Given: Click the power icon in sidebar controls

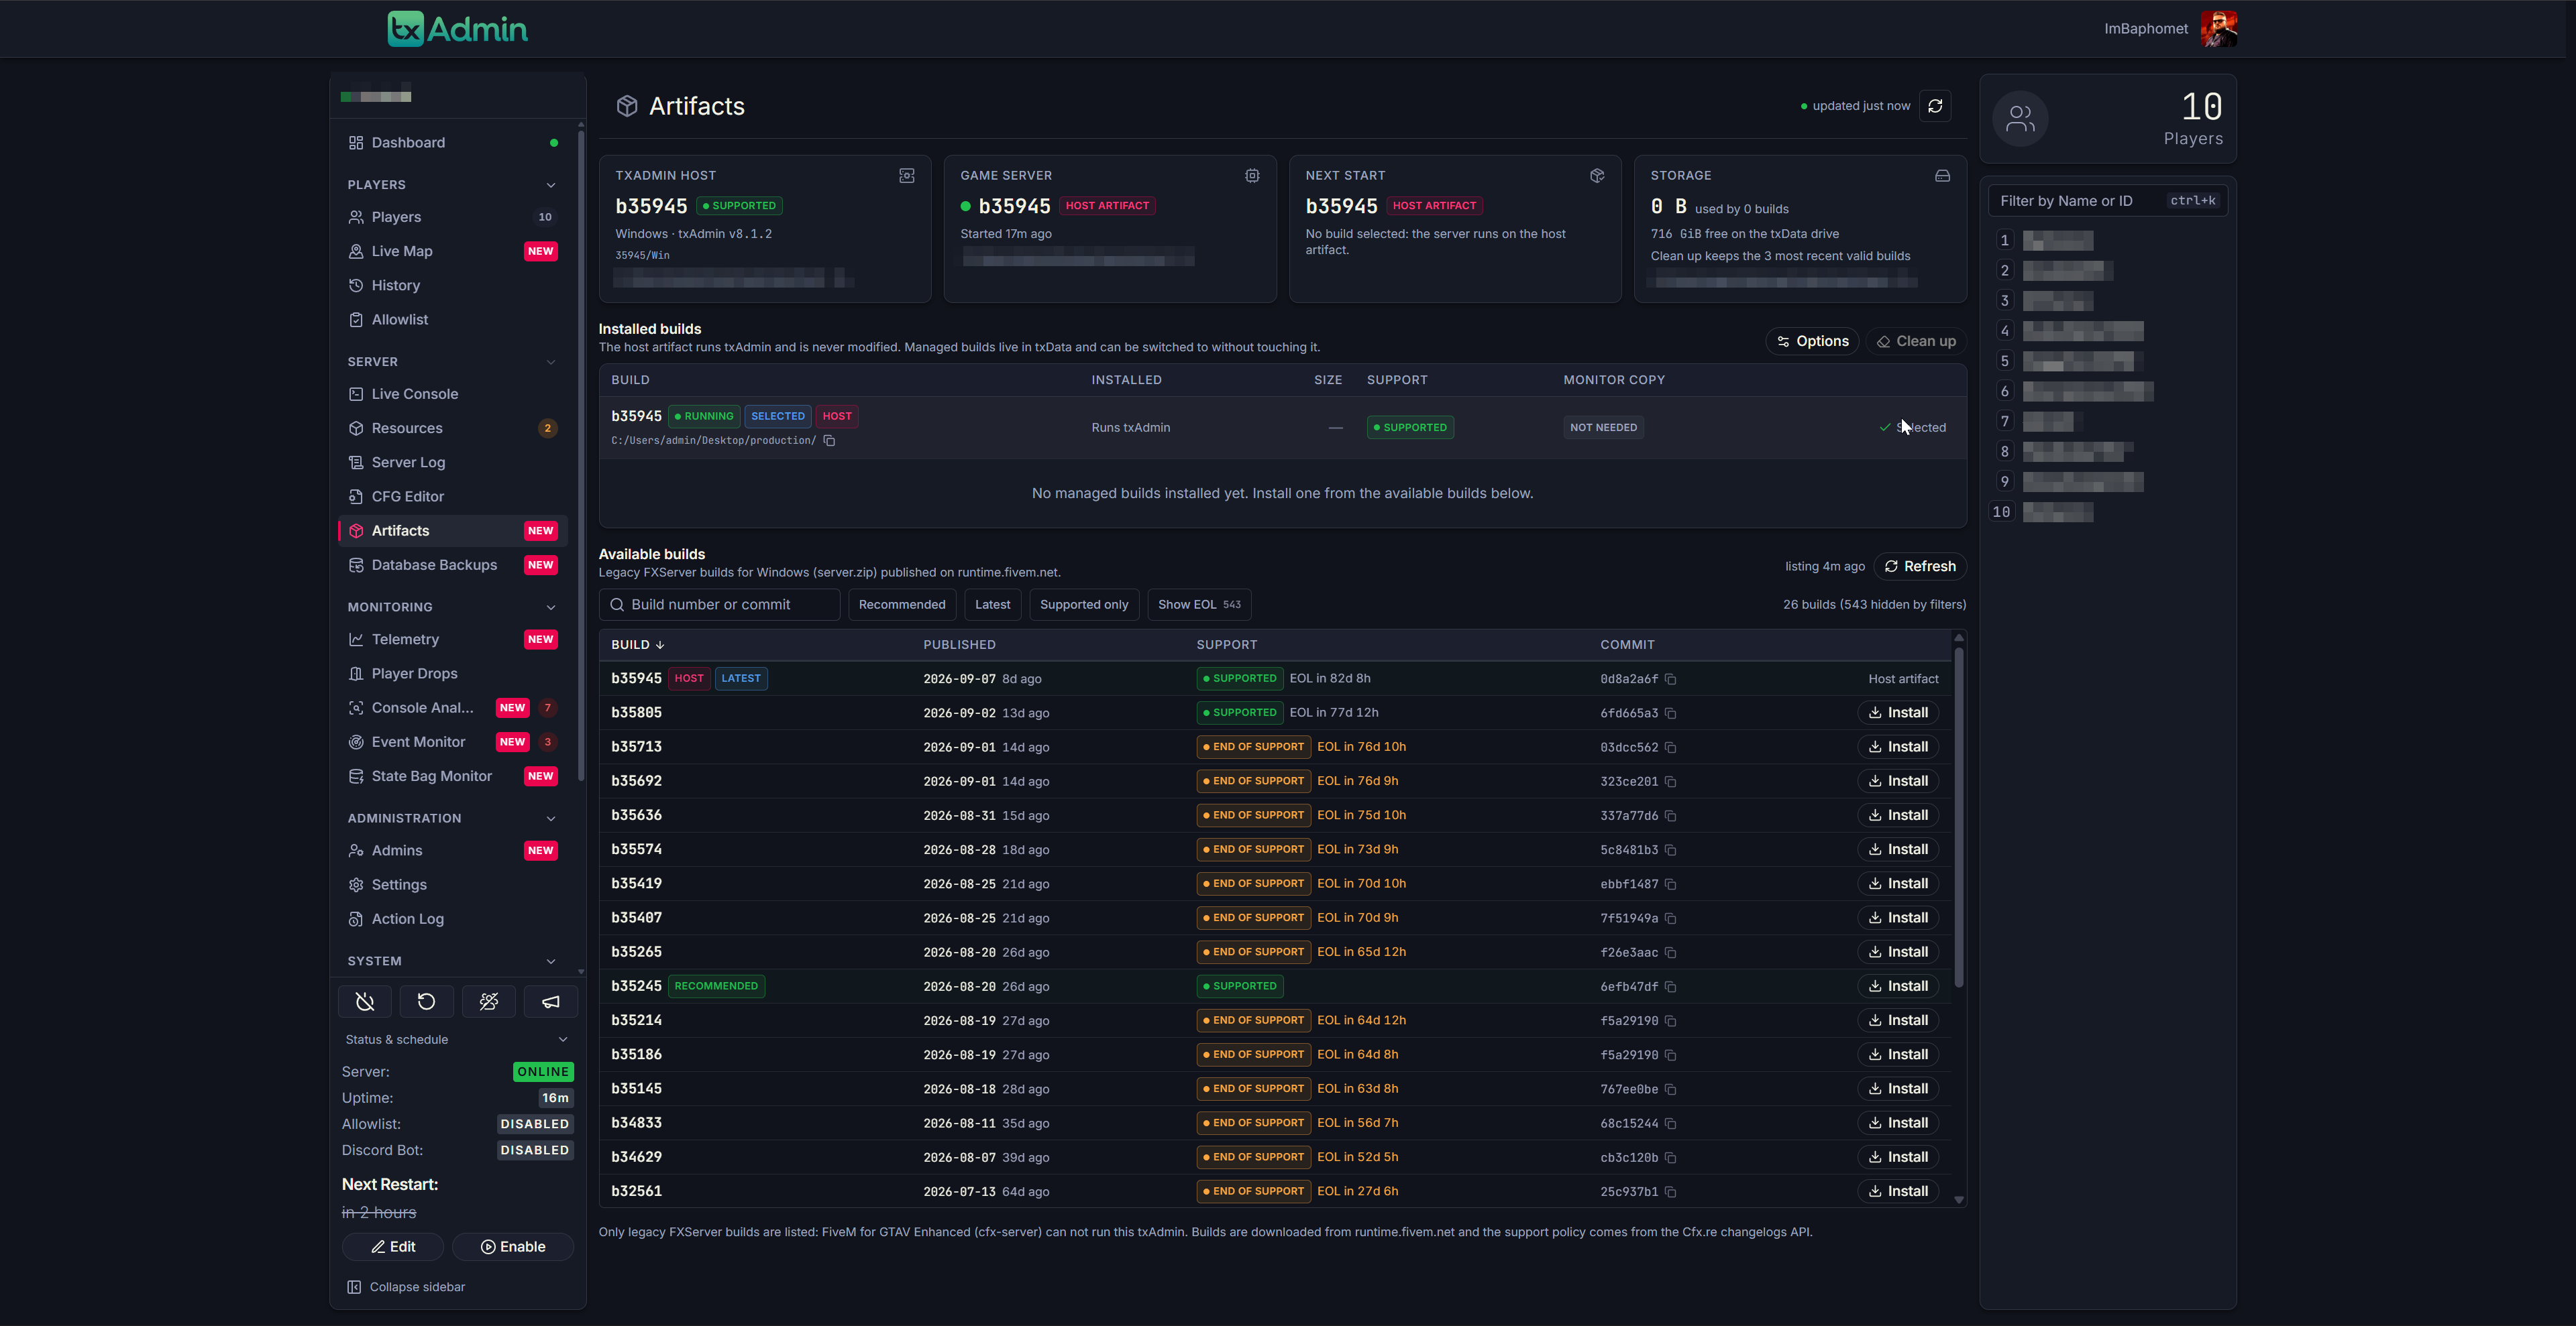Looking at the screenshot, I should coord(365,1002).
